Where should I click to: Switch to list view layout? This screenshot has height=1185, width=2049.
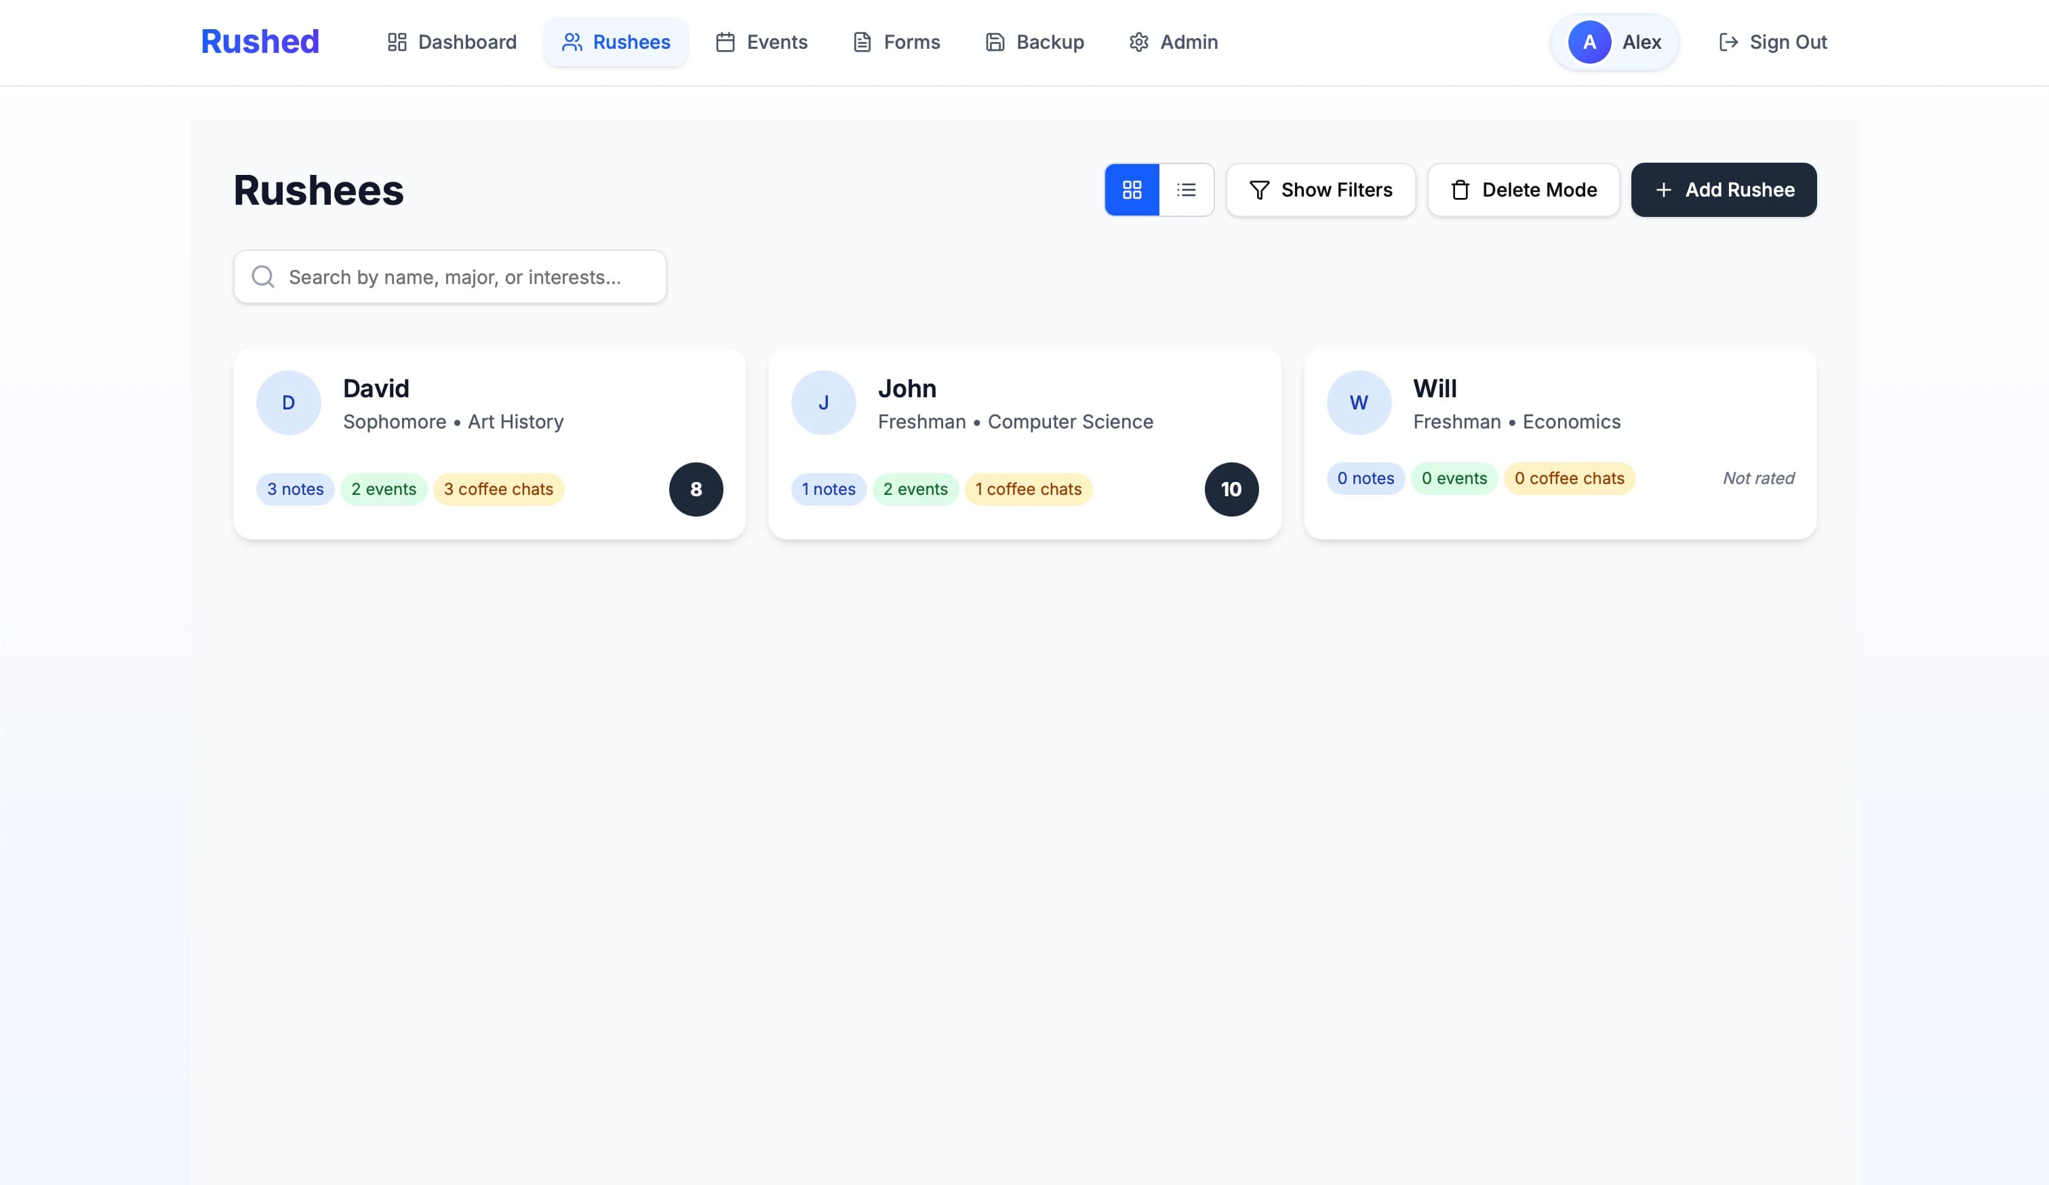[1187, 189]
